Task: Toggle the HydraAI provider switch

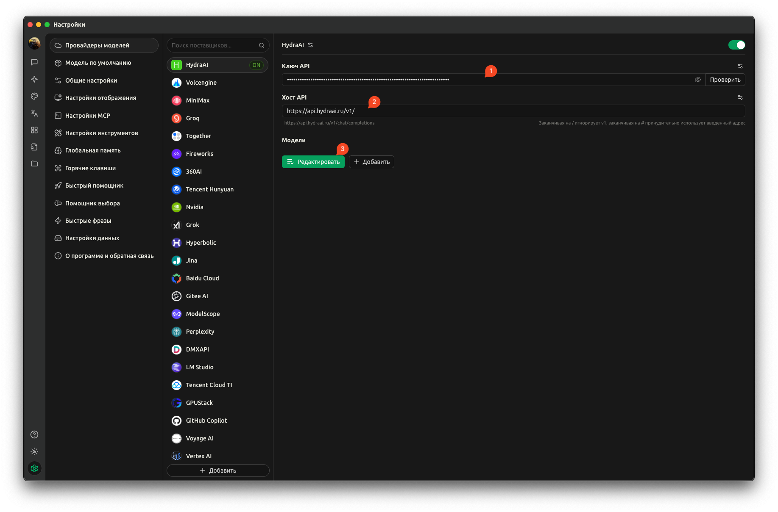Action: [x=736, y=45]
